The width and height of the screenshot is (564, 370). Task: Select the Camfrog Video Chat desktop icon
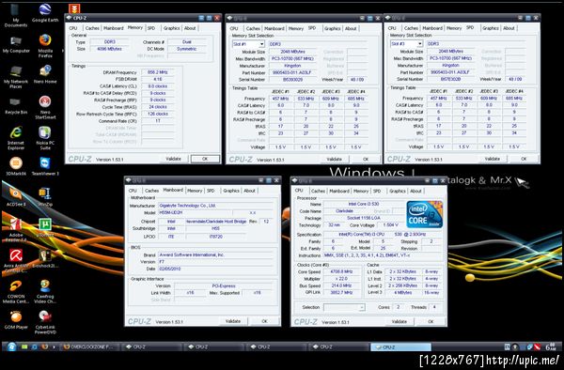[x=45, y=292]
